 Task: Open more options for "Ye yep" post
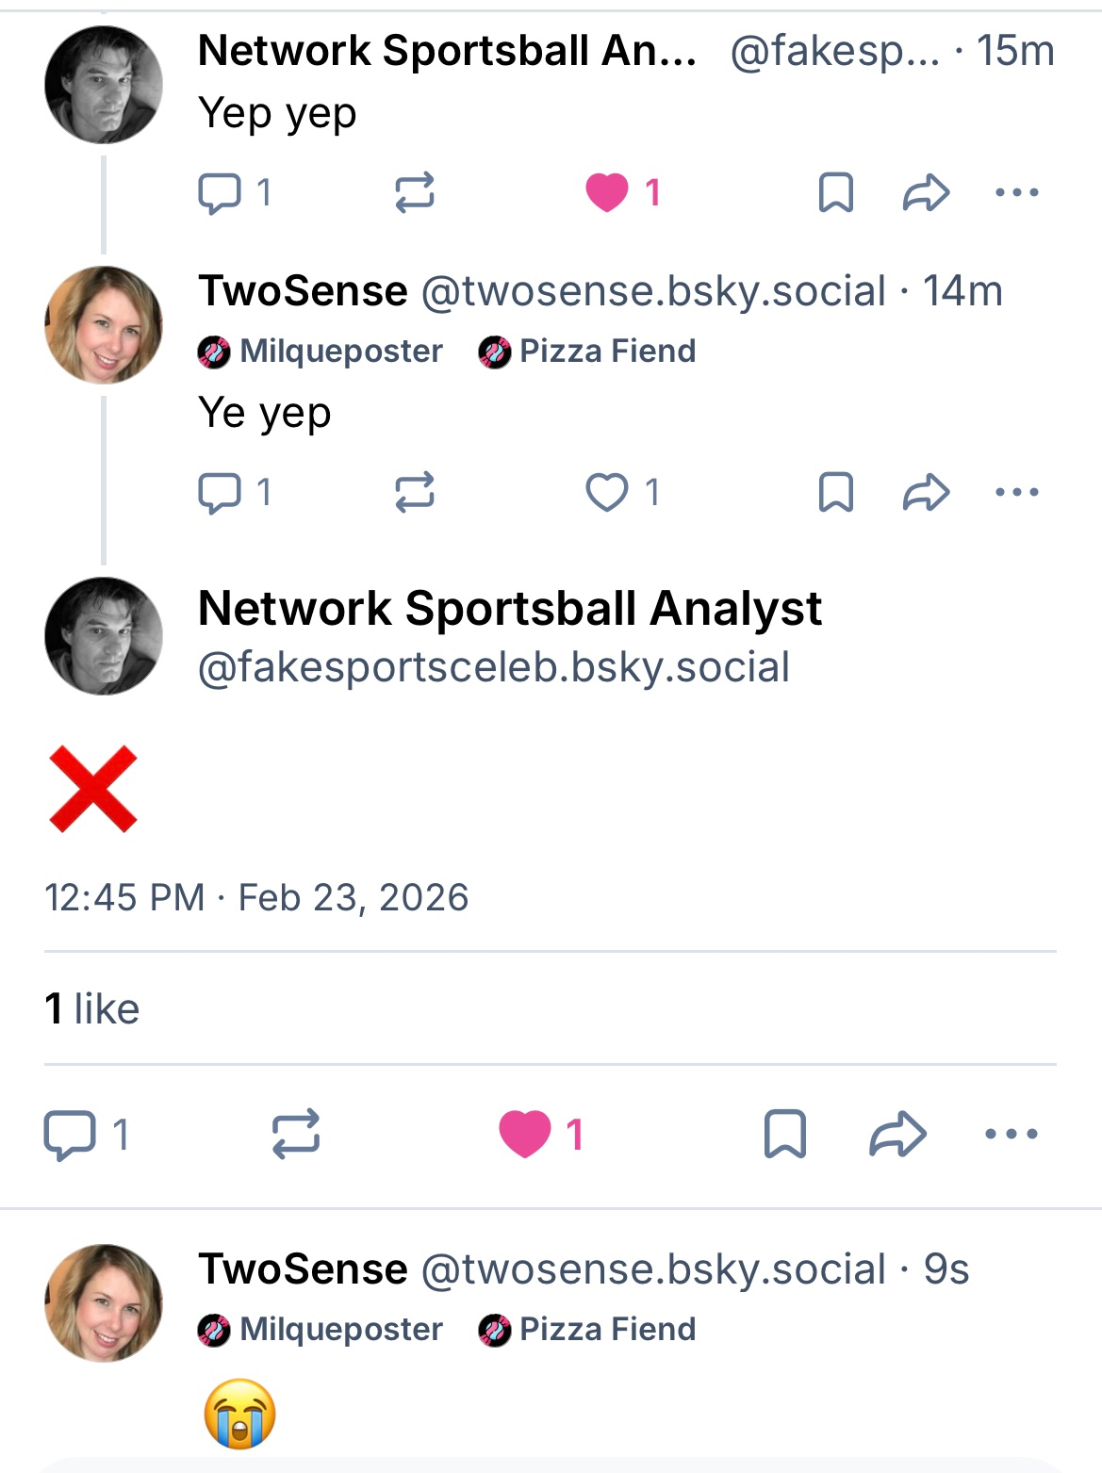pyautogui.click(x=1016, y=492)
